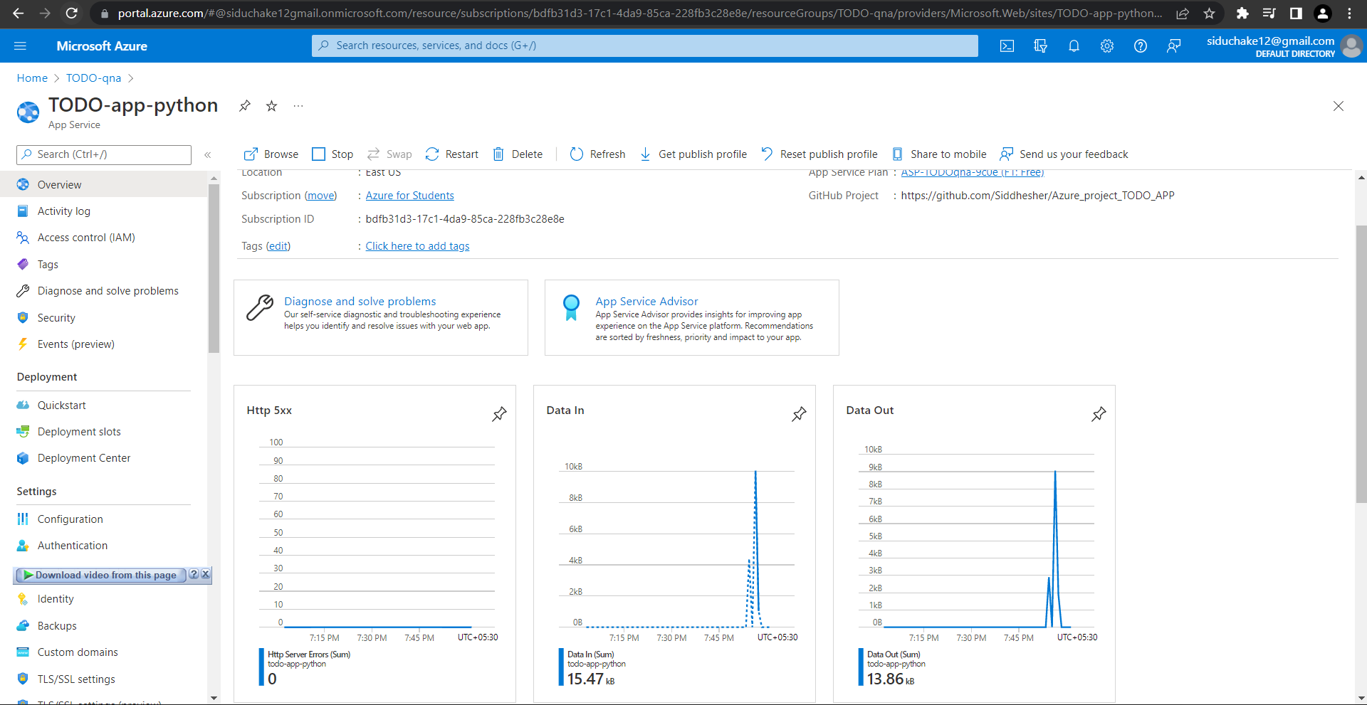Pin the Data Out chart

point(1099,414)
